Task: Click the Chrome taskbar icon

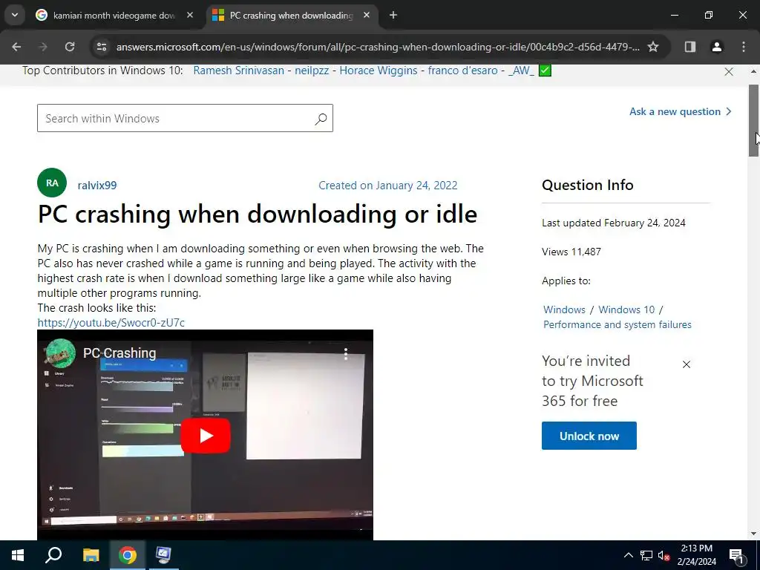Action: tap(128, 555)
